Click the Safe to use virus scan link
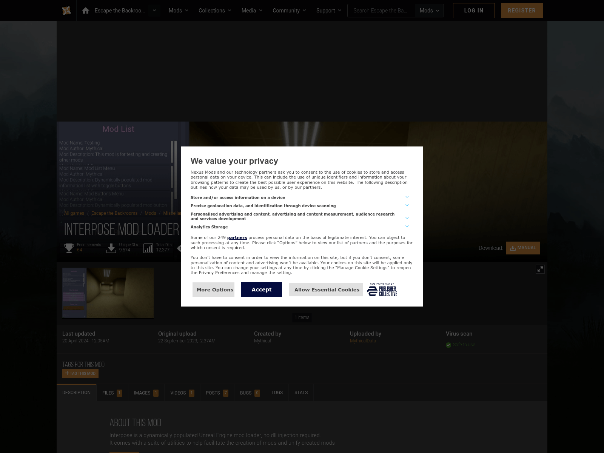 [x=464, y=345]
